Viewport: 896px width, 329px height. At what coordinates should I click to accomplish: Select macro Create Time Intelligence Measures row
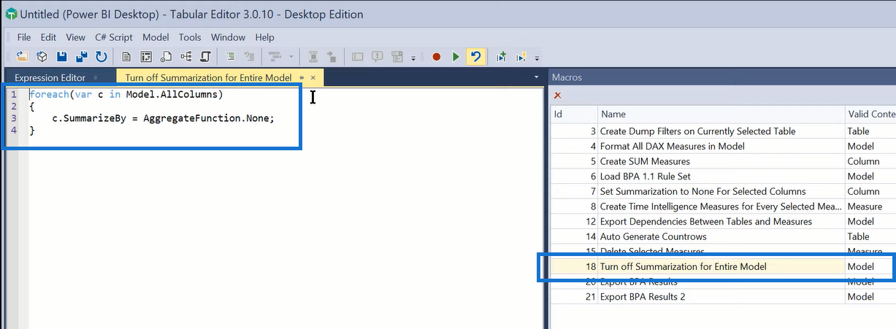click(723, 206)
